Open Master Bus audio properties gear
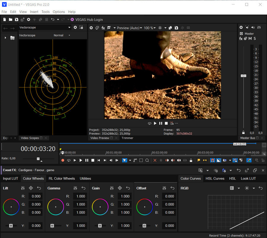 tap(241, 27)
